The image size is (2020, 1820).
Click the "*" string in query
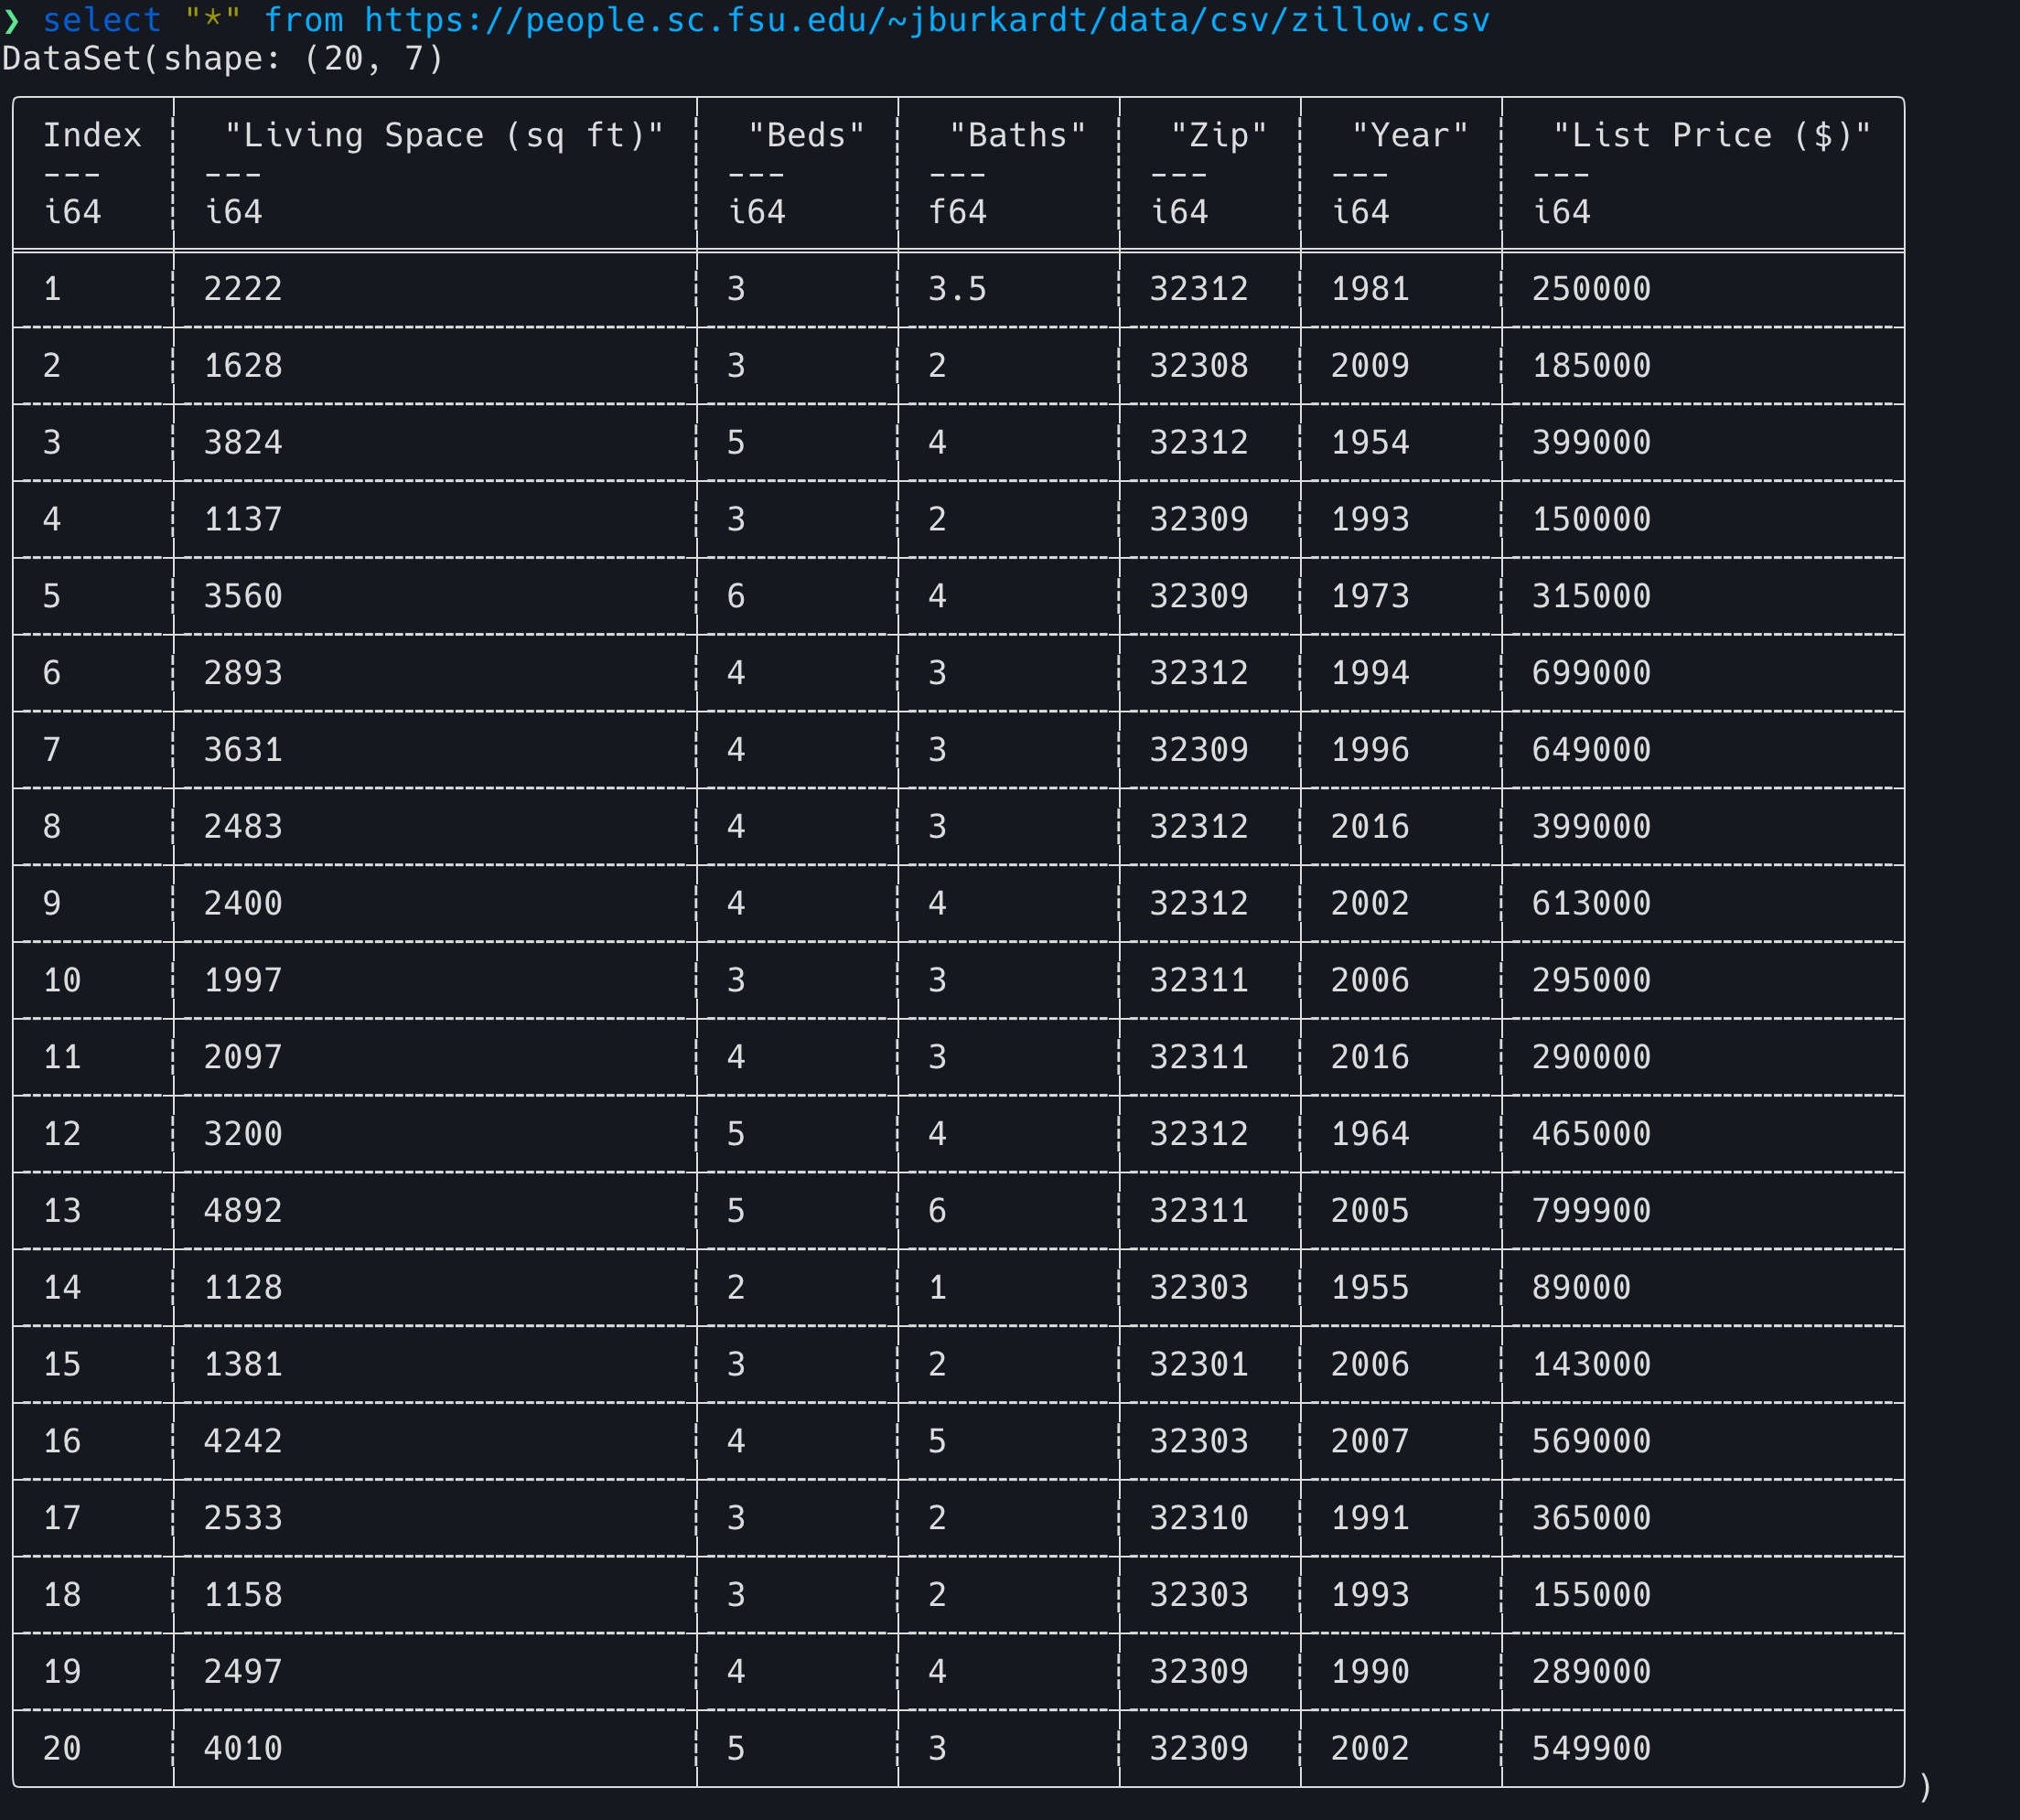pos(212,21)
